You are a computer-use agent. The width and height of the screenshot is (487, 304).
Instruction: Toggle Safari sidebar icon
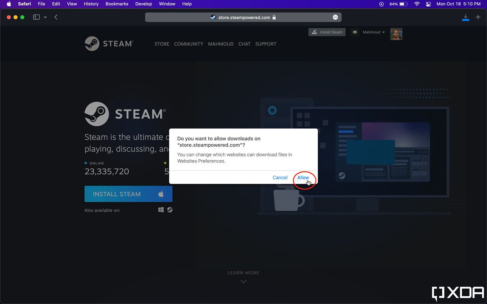37,17
